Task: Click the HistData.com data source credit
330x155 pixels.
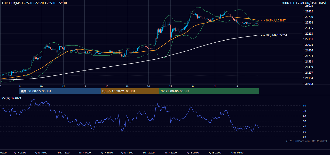Action: [x=306, y=141]
